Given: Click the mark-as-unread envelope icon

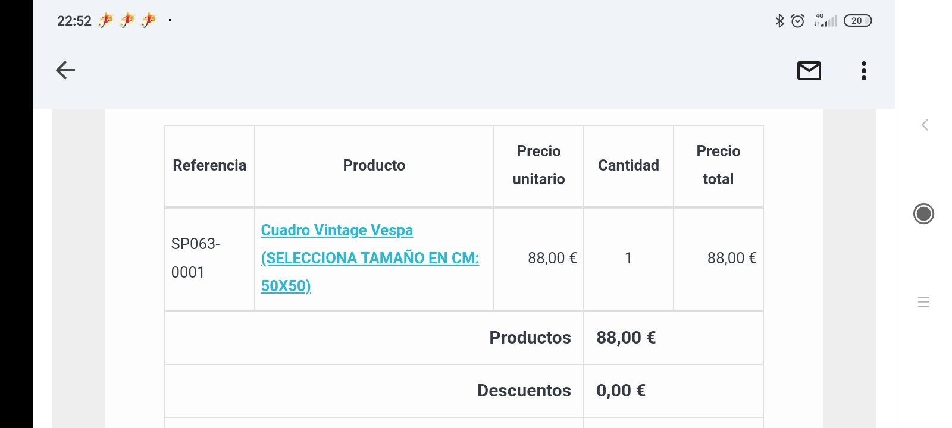Looking at the screenshot, I should (x=809, y=71).
